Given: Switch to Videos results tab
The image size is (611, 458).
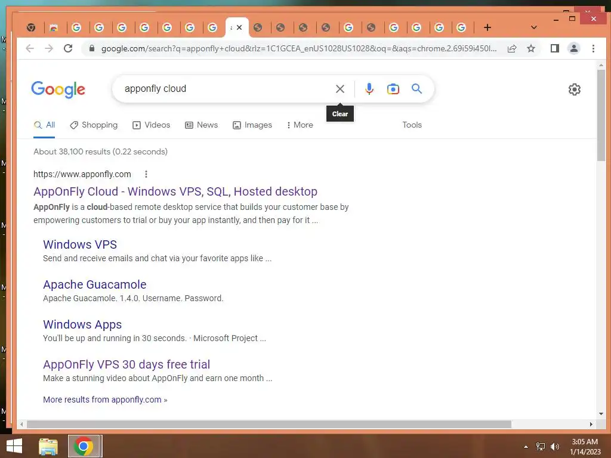Looking at the screenshot, I should [x=151, y=125].
